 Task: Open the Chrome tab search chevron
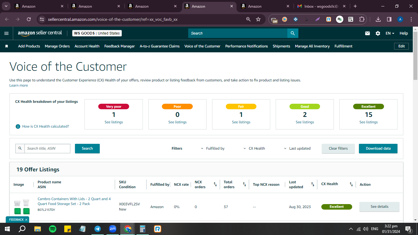coord(6,6)
